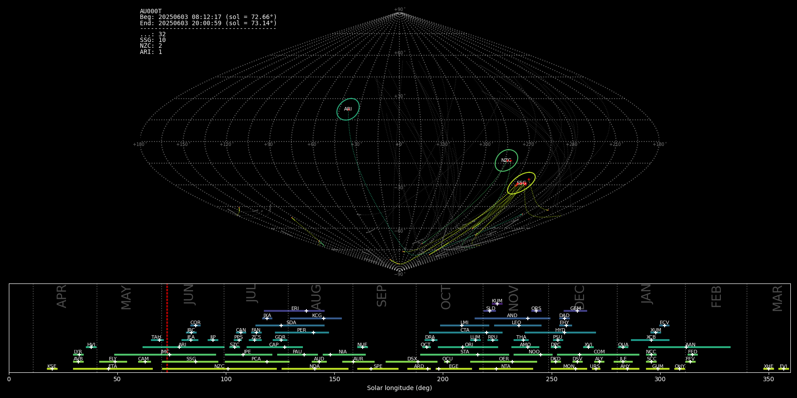797x398 pixels.
Task: Click the 150 tick label on the longitude axis
Action: (x=334, y=379)
